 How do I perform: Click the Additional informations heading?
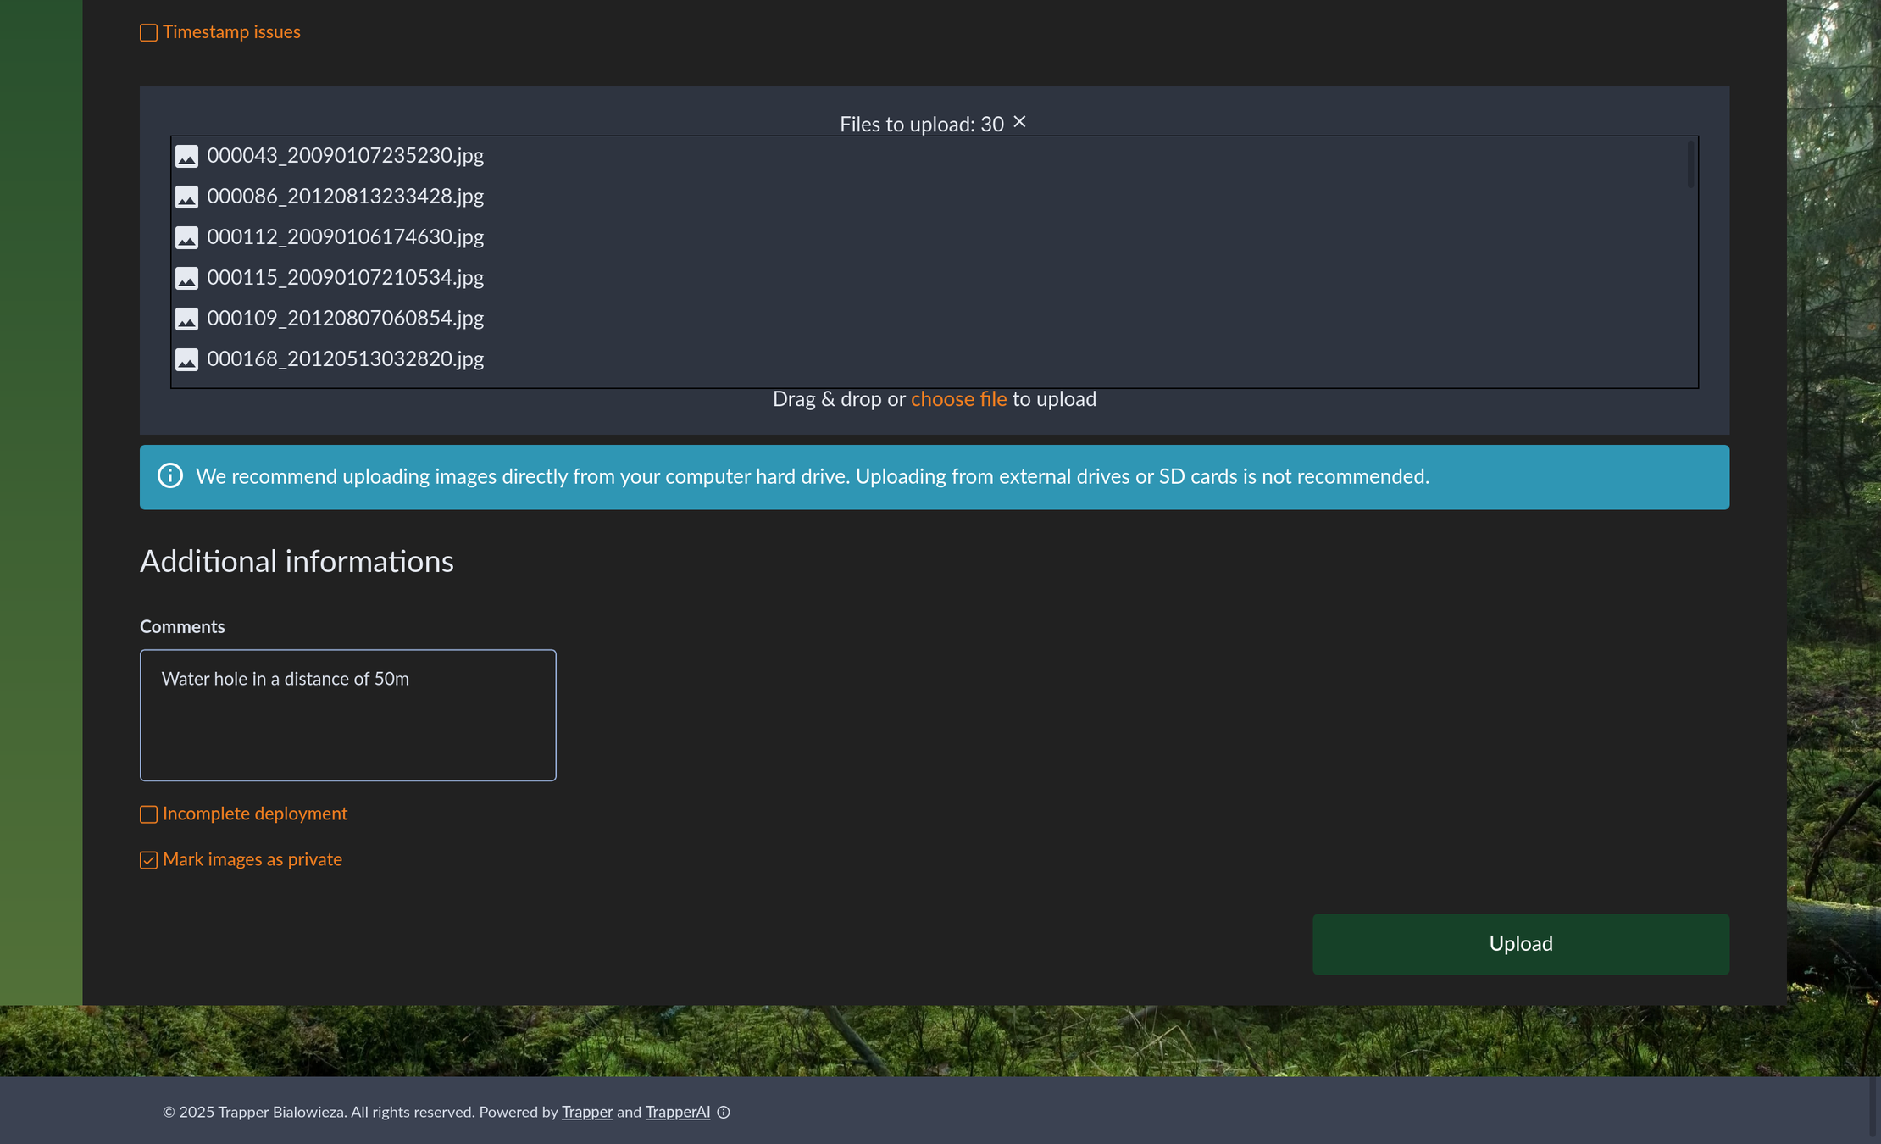click(x=297, y=562)
